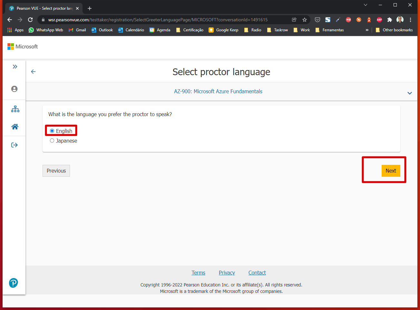The height and width of the screenshot is (310, 420).
Task: Open the user account profile icon in sidebar
Action: [15, 89]
